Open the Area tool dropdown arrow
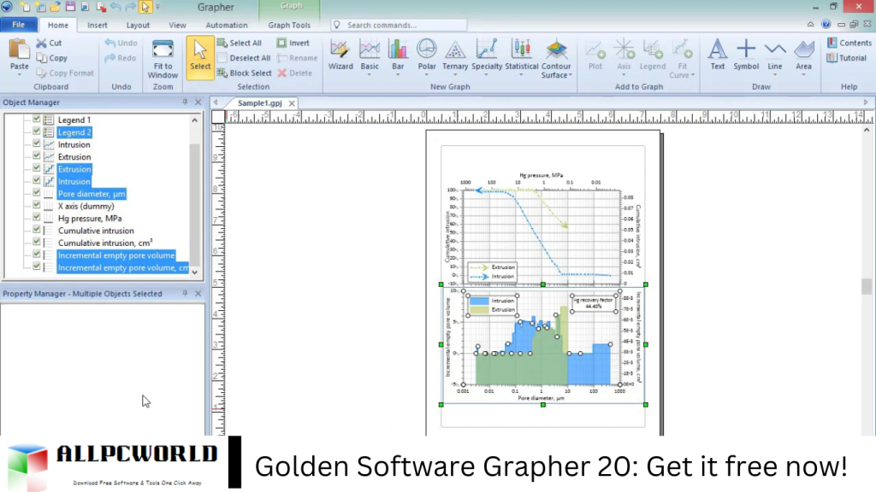876x492 pixels. [803, 75]
